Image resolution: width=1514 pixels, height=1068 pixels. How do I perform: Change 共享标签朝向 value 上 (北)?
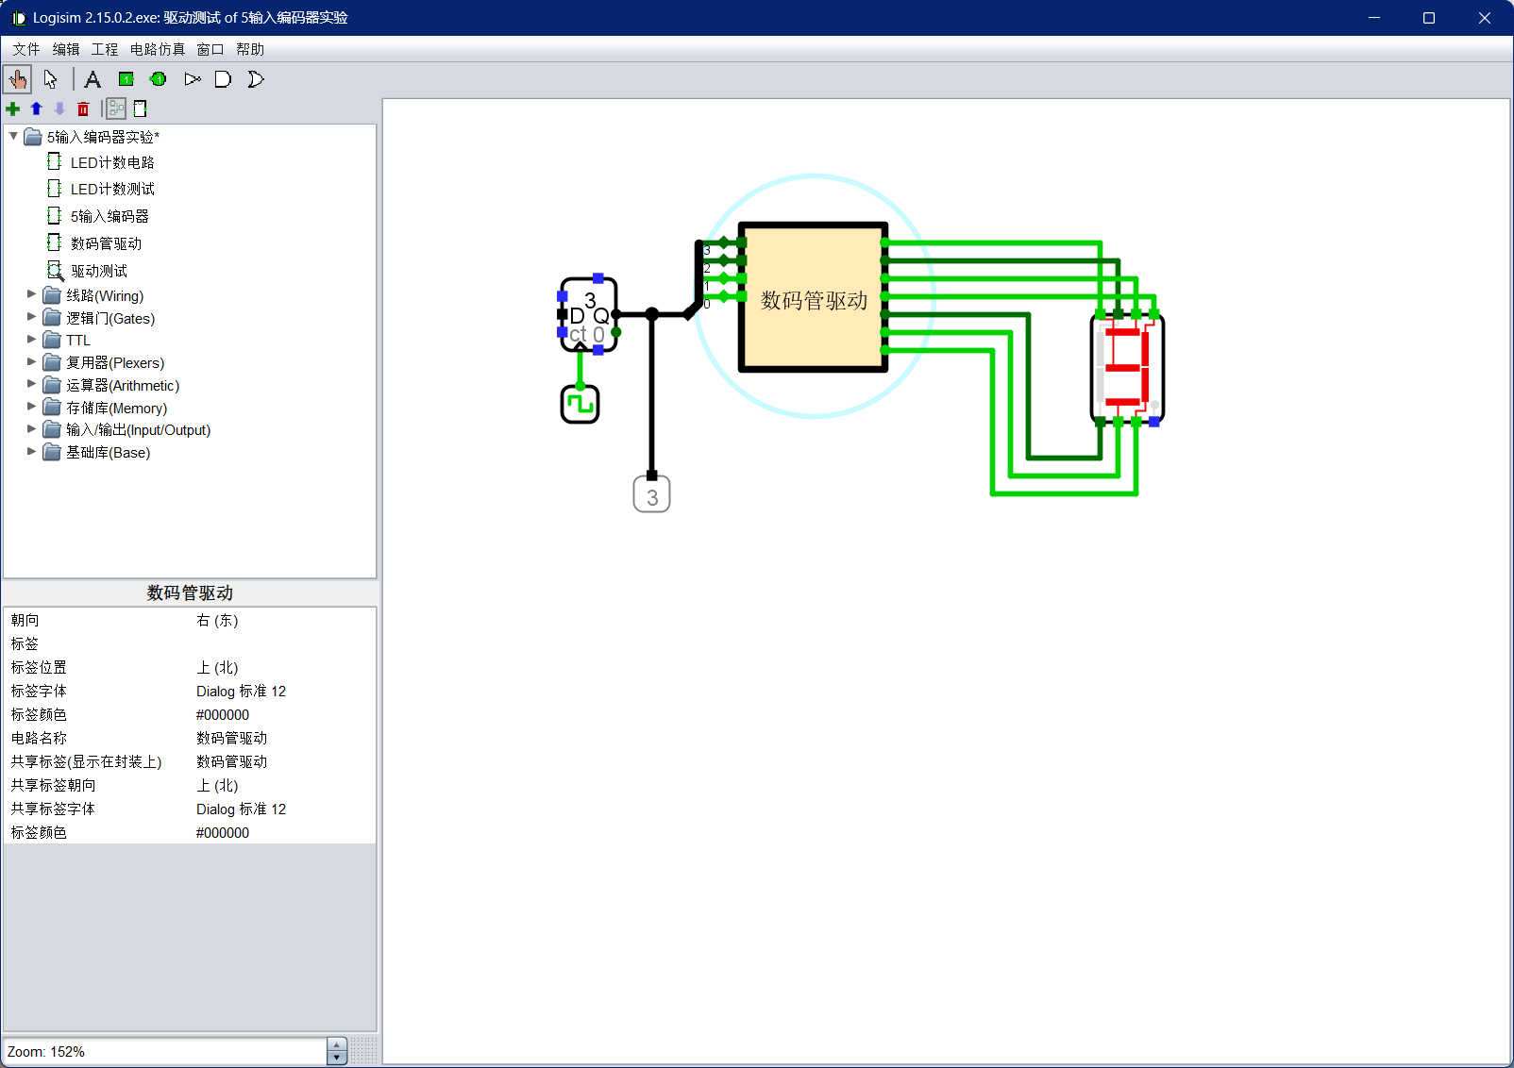pos(284,785)
